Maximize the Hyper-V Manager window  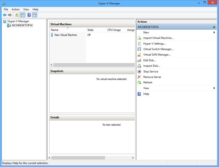pos(205,2)
